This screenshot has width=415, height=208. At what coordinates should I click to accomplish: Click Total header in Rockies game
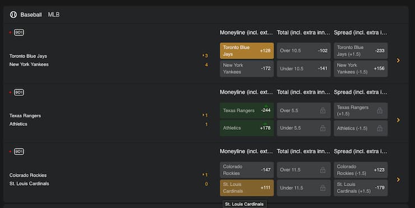[x=303, y=152]
